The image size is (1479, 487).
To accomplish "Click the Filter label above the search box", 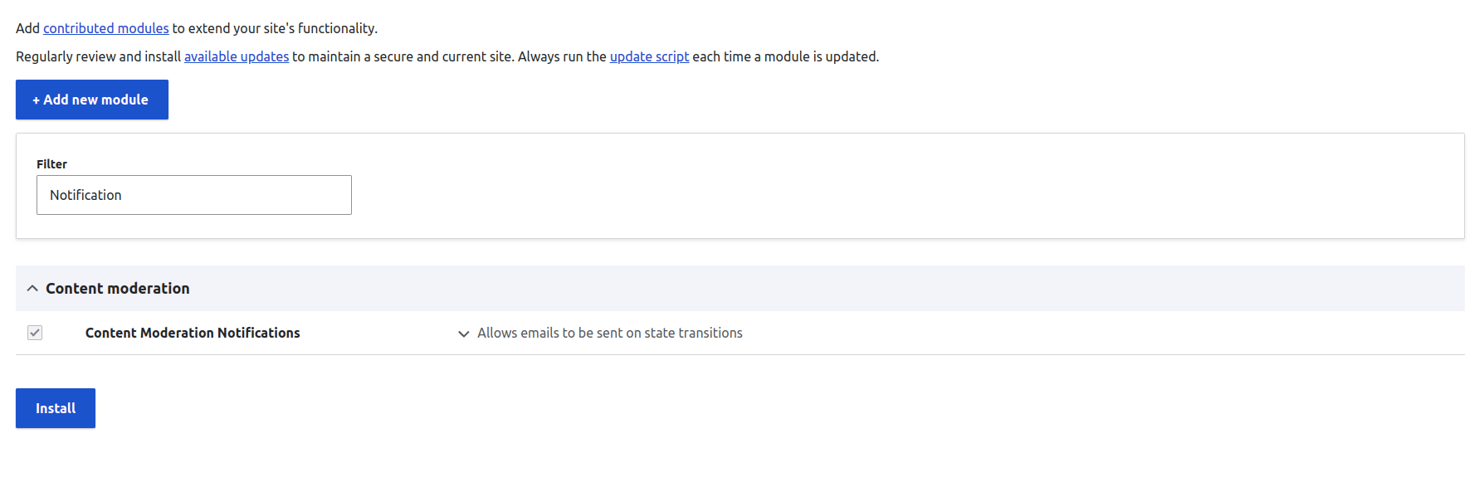I will (x=51, y=163).
